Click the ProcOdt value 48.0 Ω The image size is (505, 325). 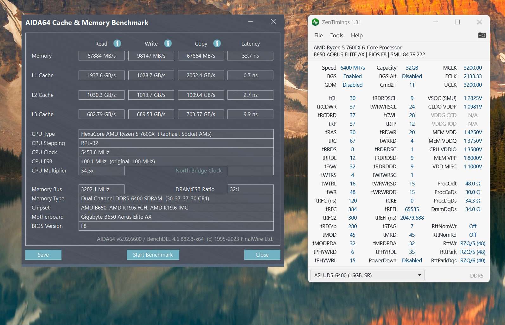[x=473, y=184]
